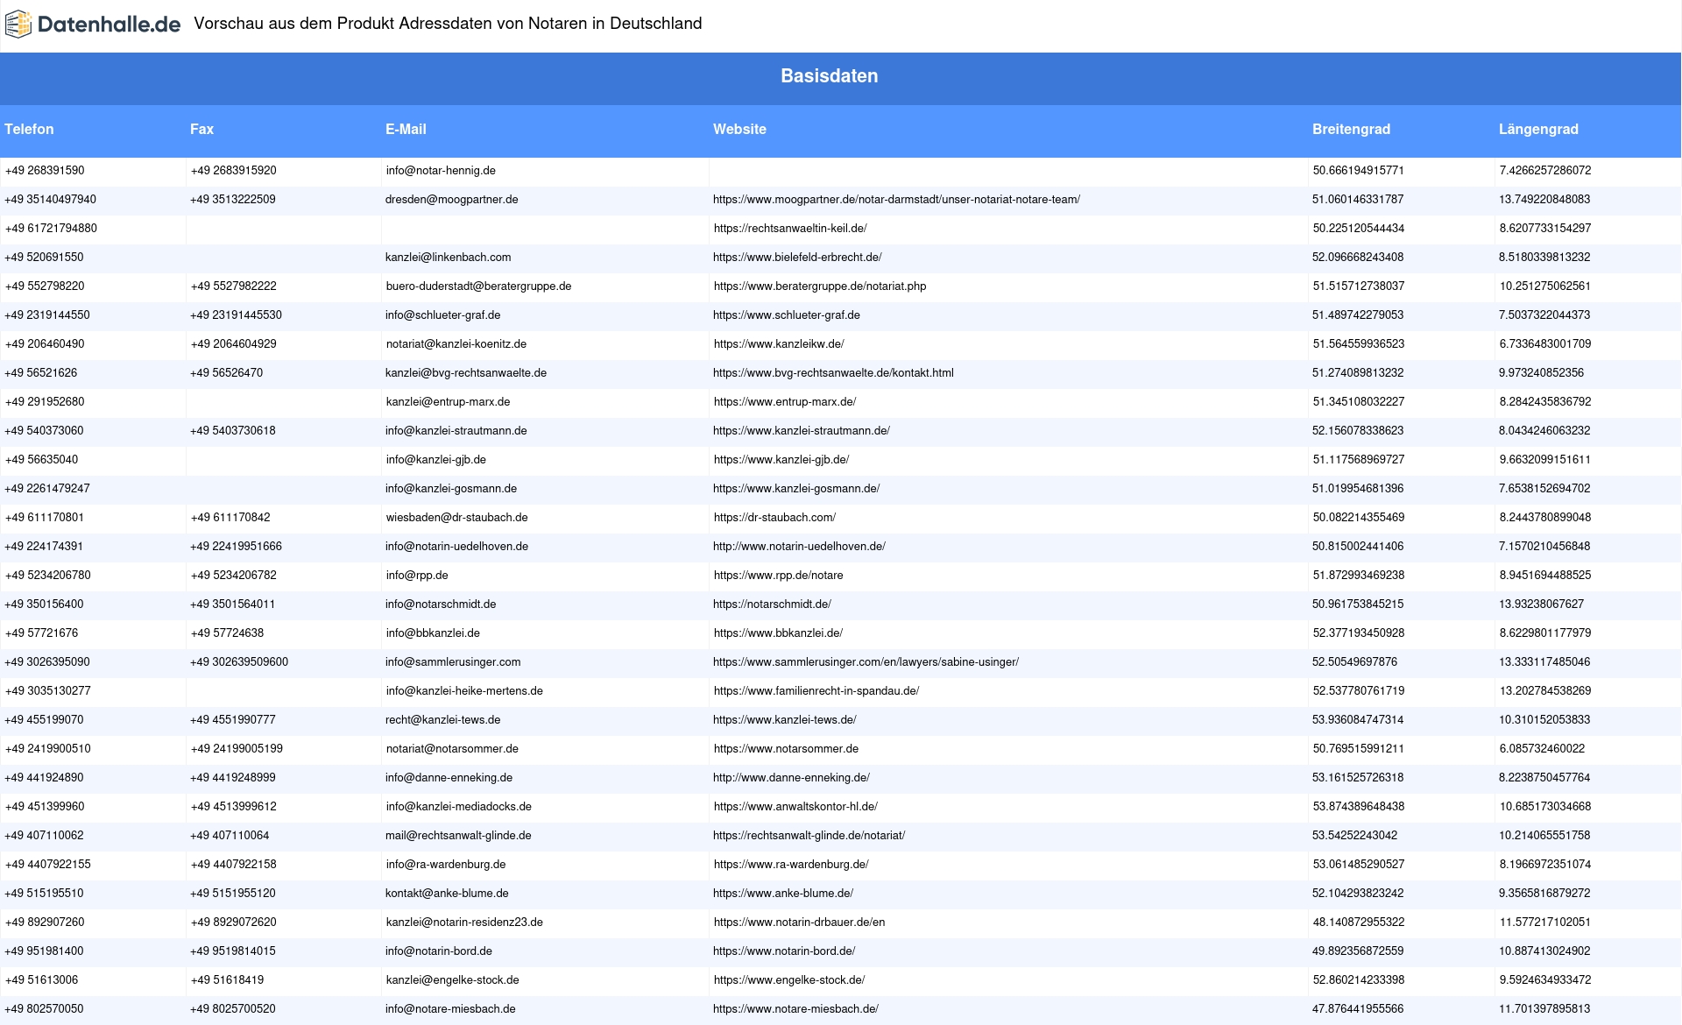Open the www.kanzlei-gosmann.de website URL

coord(796,489)
